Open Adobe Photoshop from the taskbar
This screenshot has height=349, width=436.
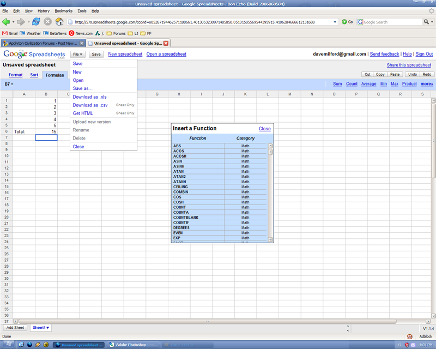[134, 345]
